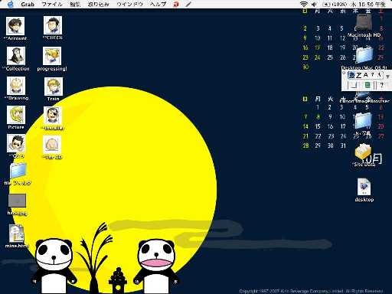Open the Grab application menu
This screenshot has height=294, width=392.
[28, 4]
